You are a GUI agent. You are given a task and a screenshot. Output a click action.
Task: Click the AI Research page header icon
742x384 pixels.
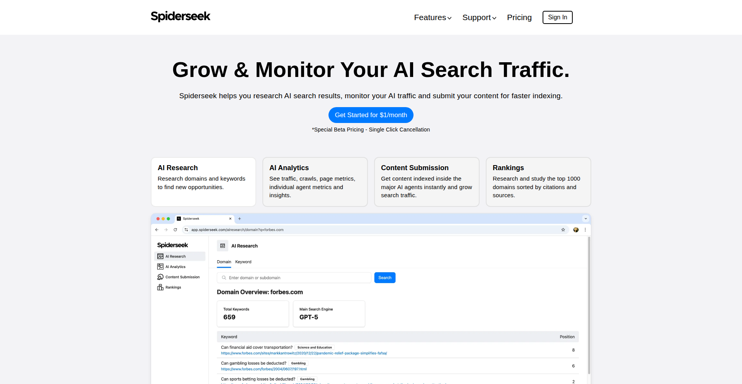[x=223, y=246]
